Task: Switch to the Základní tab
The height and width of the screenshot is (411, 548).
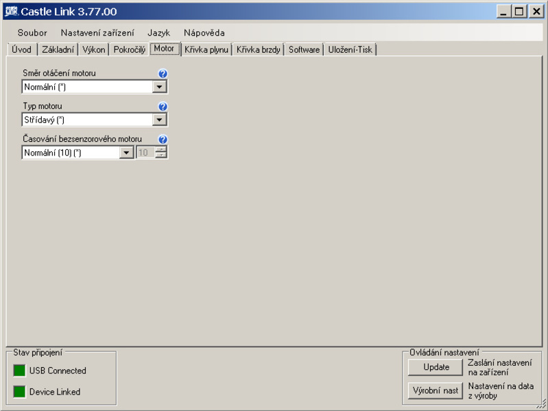Action: coord(58,49)
